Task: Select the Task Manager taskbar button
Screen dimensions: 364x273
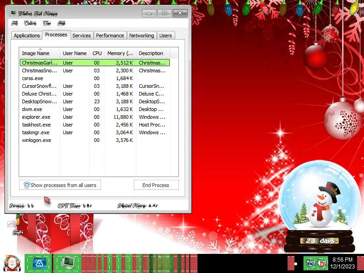Action: click(x=67, y=263)
